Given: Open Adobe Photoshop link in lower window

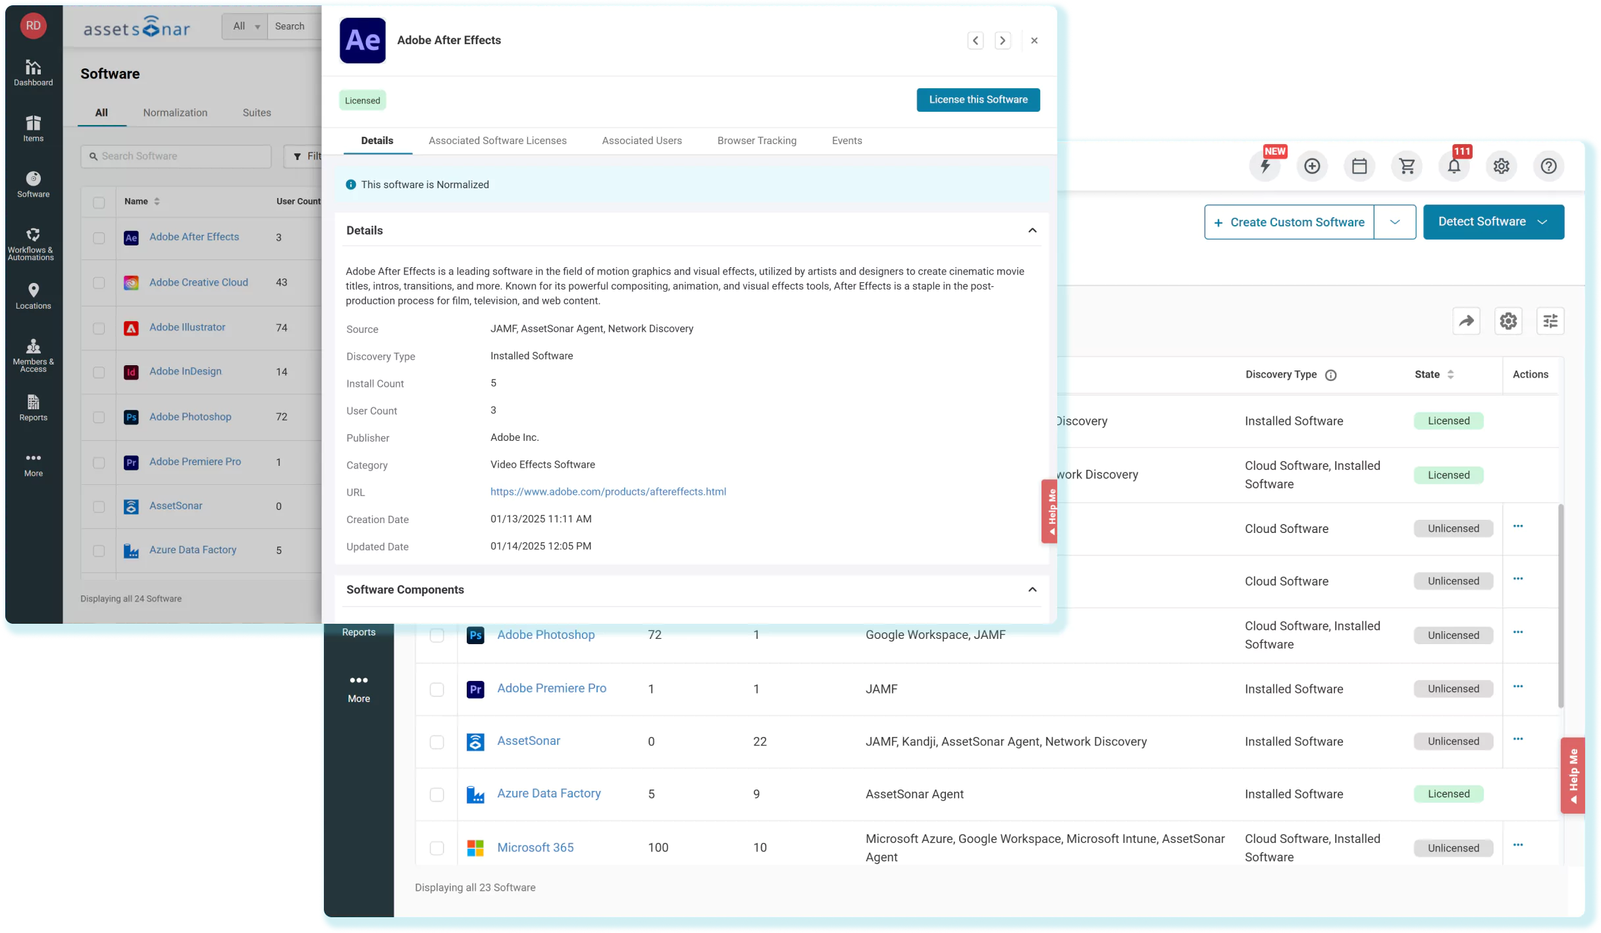Looking at the screenshot, I should 546,635.
